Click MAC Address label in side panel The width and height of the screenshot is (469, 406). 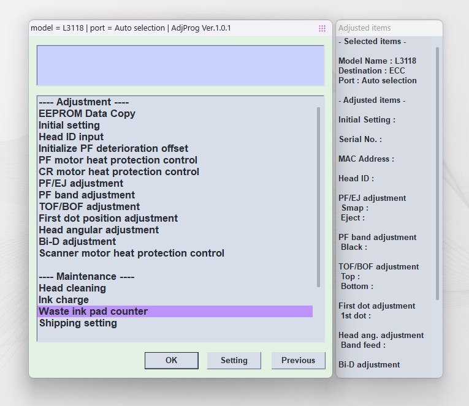coord(366,159)
